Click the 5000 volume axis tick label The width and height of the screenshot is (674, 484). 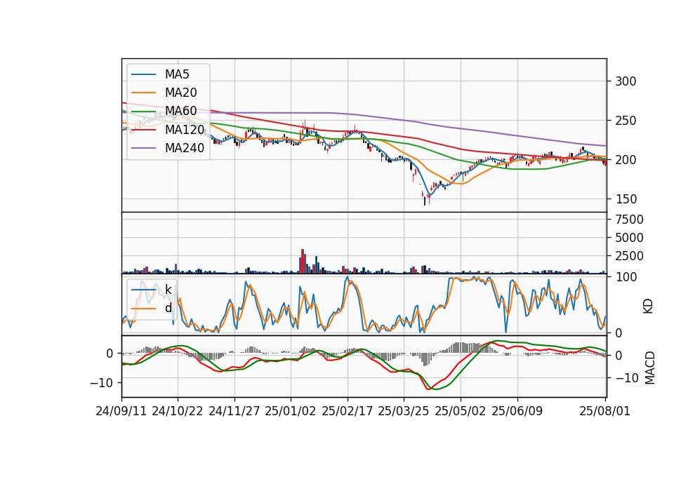(x=629, y=238)
